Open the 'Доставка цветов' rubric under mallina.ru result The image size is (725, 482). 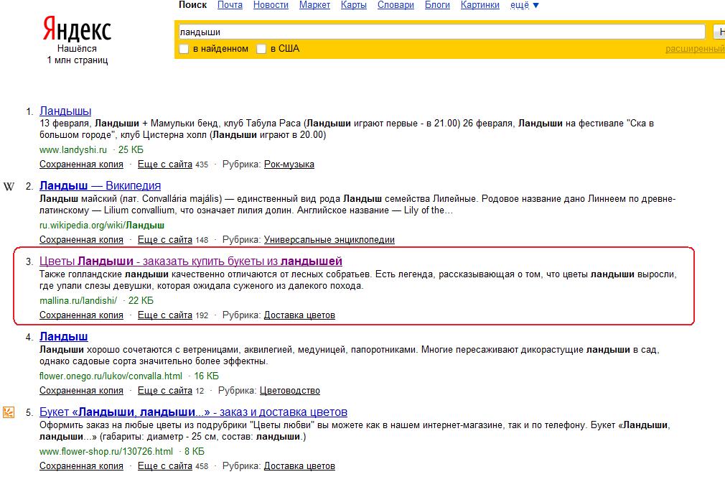pyautogui.click(x=299, y=315)
